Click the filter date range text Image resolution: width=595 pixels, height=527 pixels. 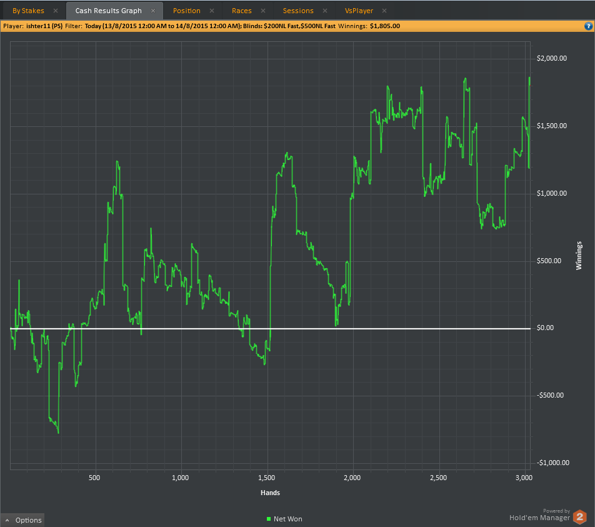point(162,26)
